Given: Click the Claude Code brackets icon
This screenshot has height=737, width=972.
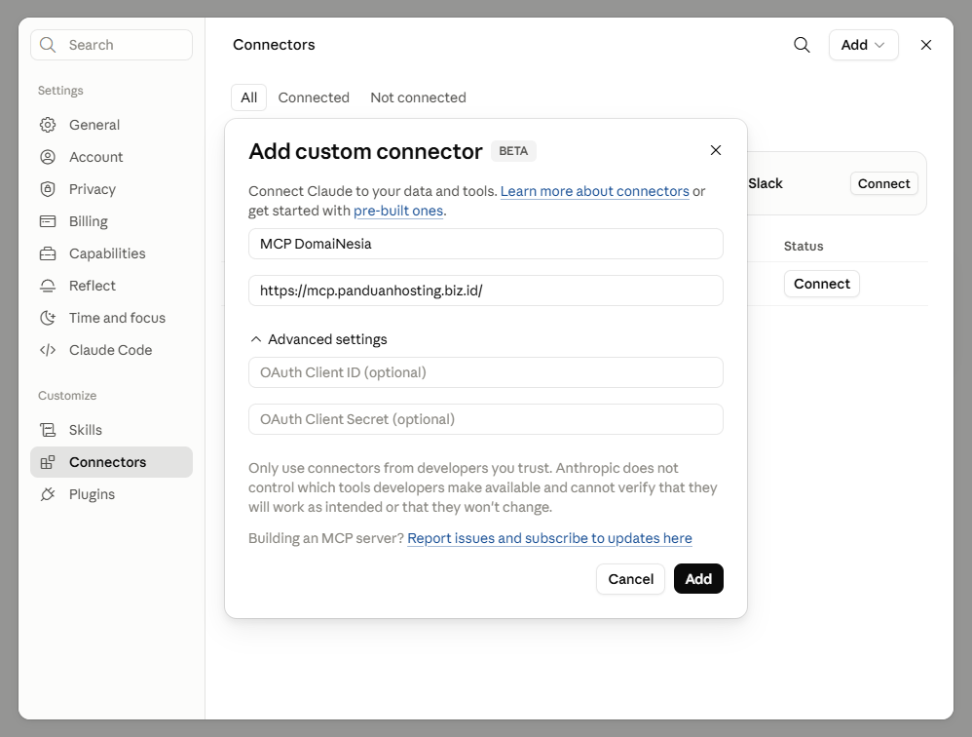Looking at the screenshot, I should 48,351.
